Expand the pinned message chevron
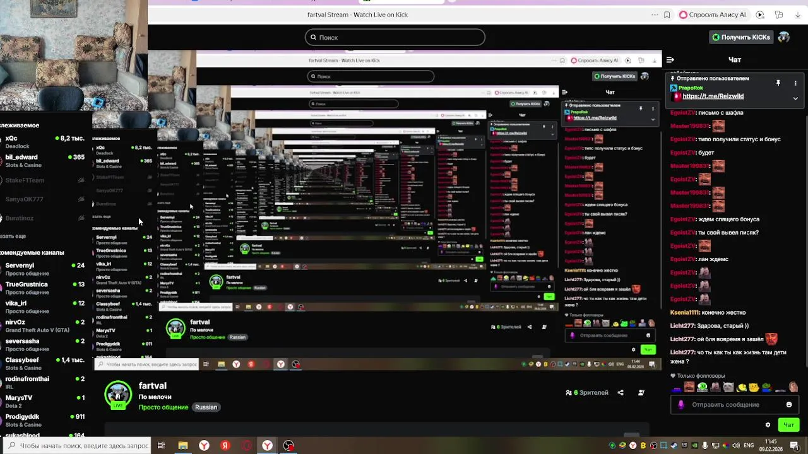Viewport: 808px width, 454px height. [795, 98]
